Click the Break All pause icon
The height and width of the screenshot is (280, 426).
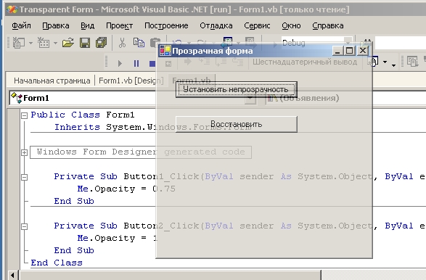(136, 64)
